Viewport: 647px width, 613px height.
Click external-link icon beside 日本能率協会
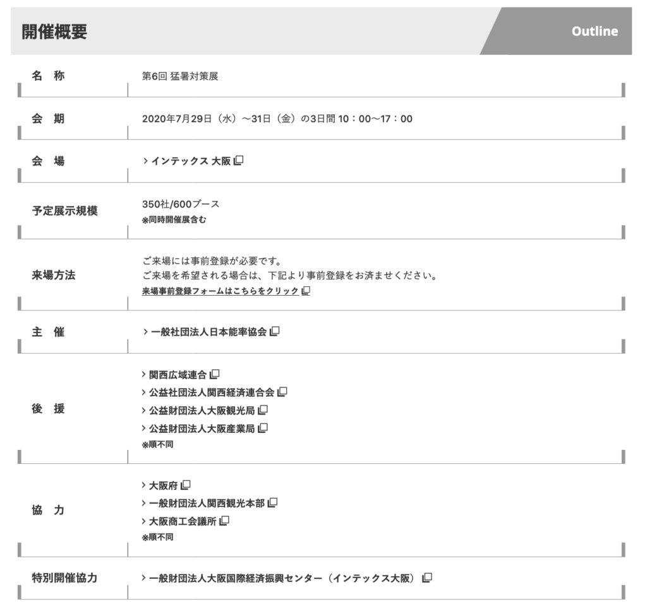point(274,332)
